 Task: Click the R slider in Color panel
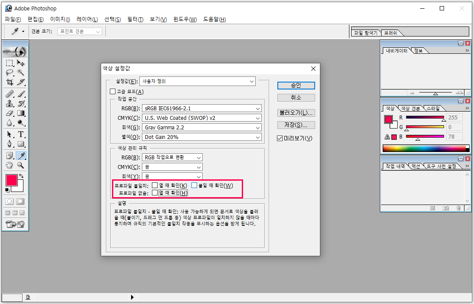[x=425, y=117]
